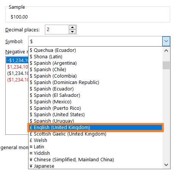The image size is (174, 173).
Task: Collapse the Symbol dropdown arrow
Action: pyautogui.click(x=166, y=41)
